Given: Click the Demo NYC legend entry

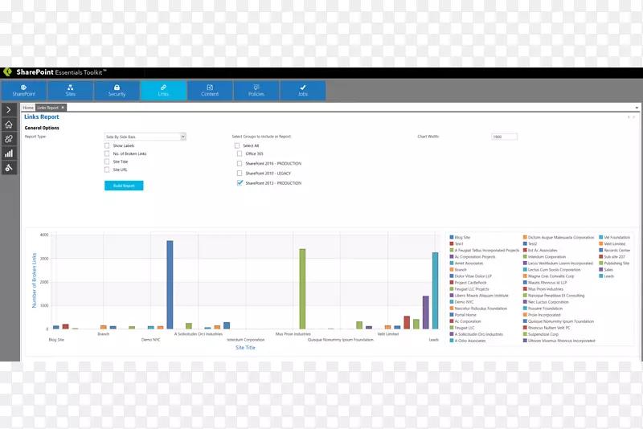Looking at the screenshot, I should click(x=461, y=302).
